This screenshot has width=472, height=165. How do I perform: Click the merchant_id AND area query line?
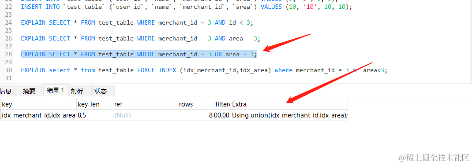140,38
